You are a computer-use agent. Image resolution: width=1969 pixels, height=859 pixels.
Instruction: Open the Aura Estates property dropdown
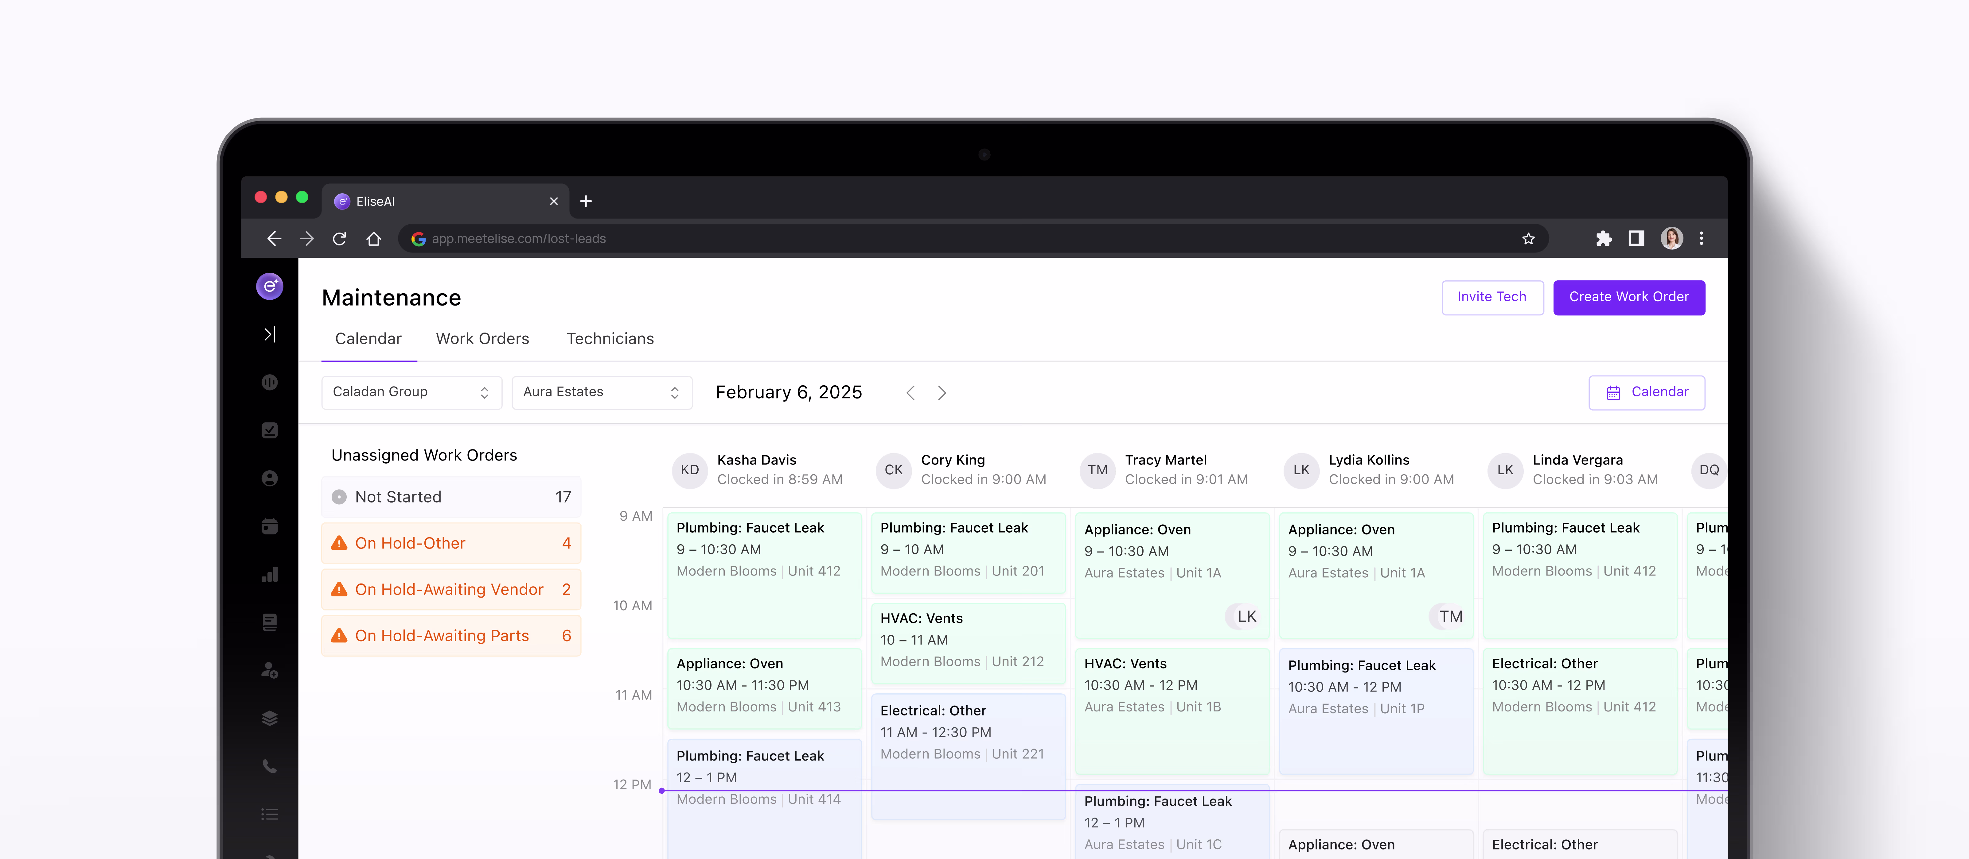pyautogui.click(x=602, y=392)
